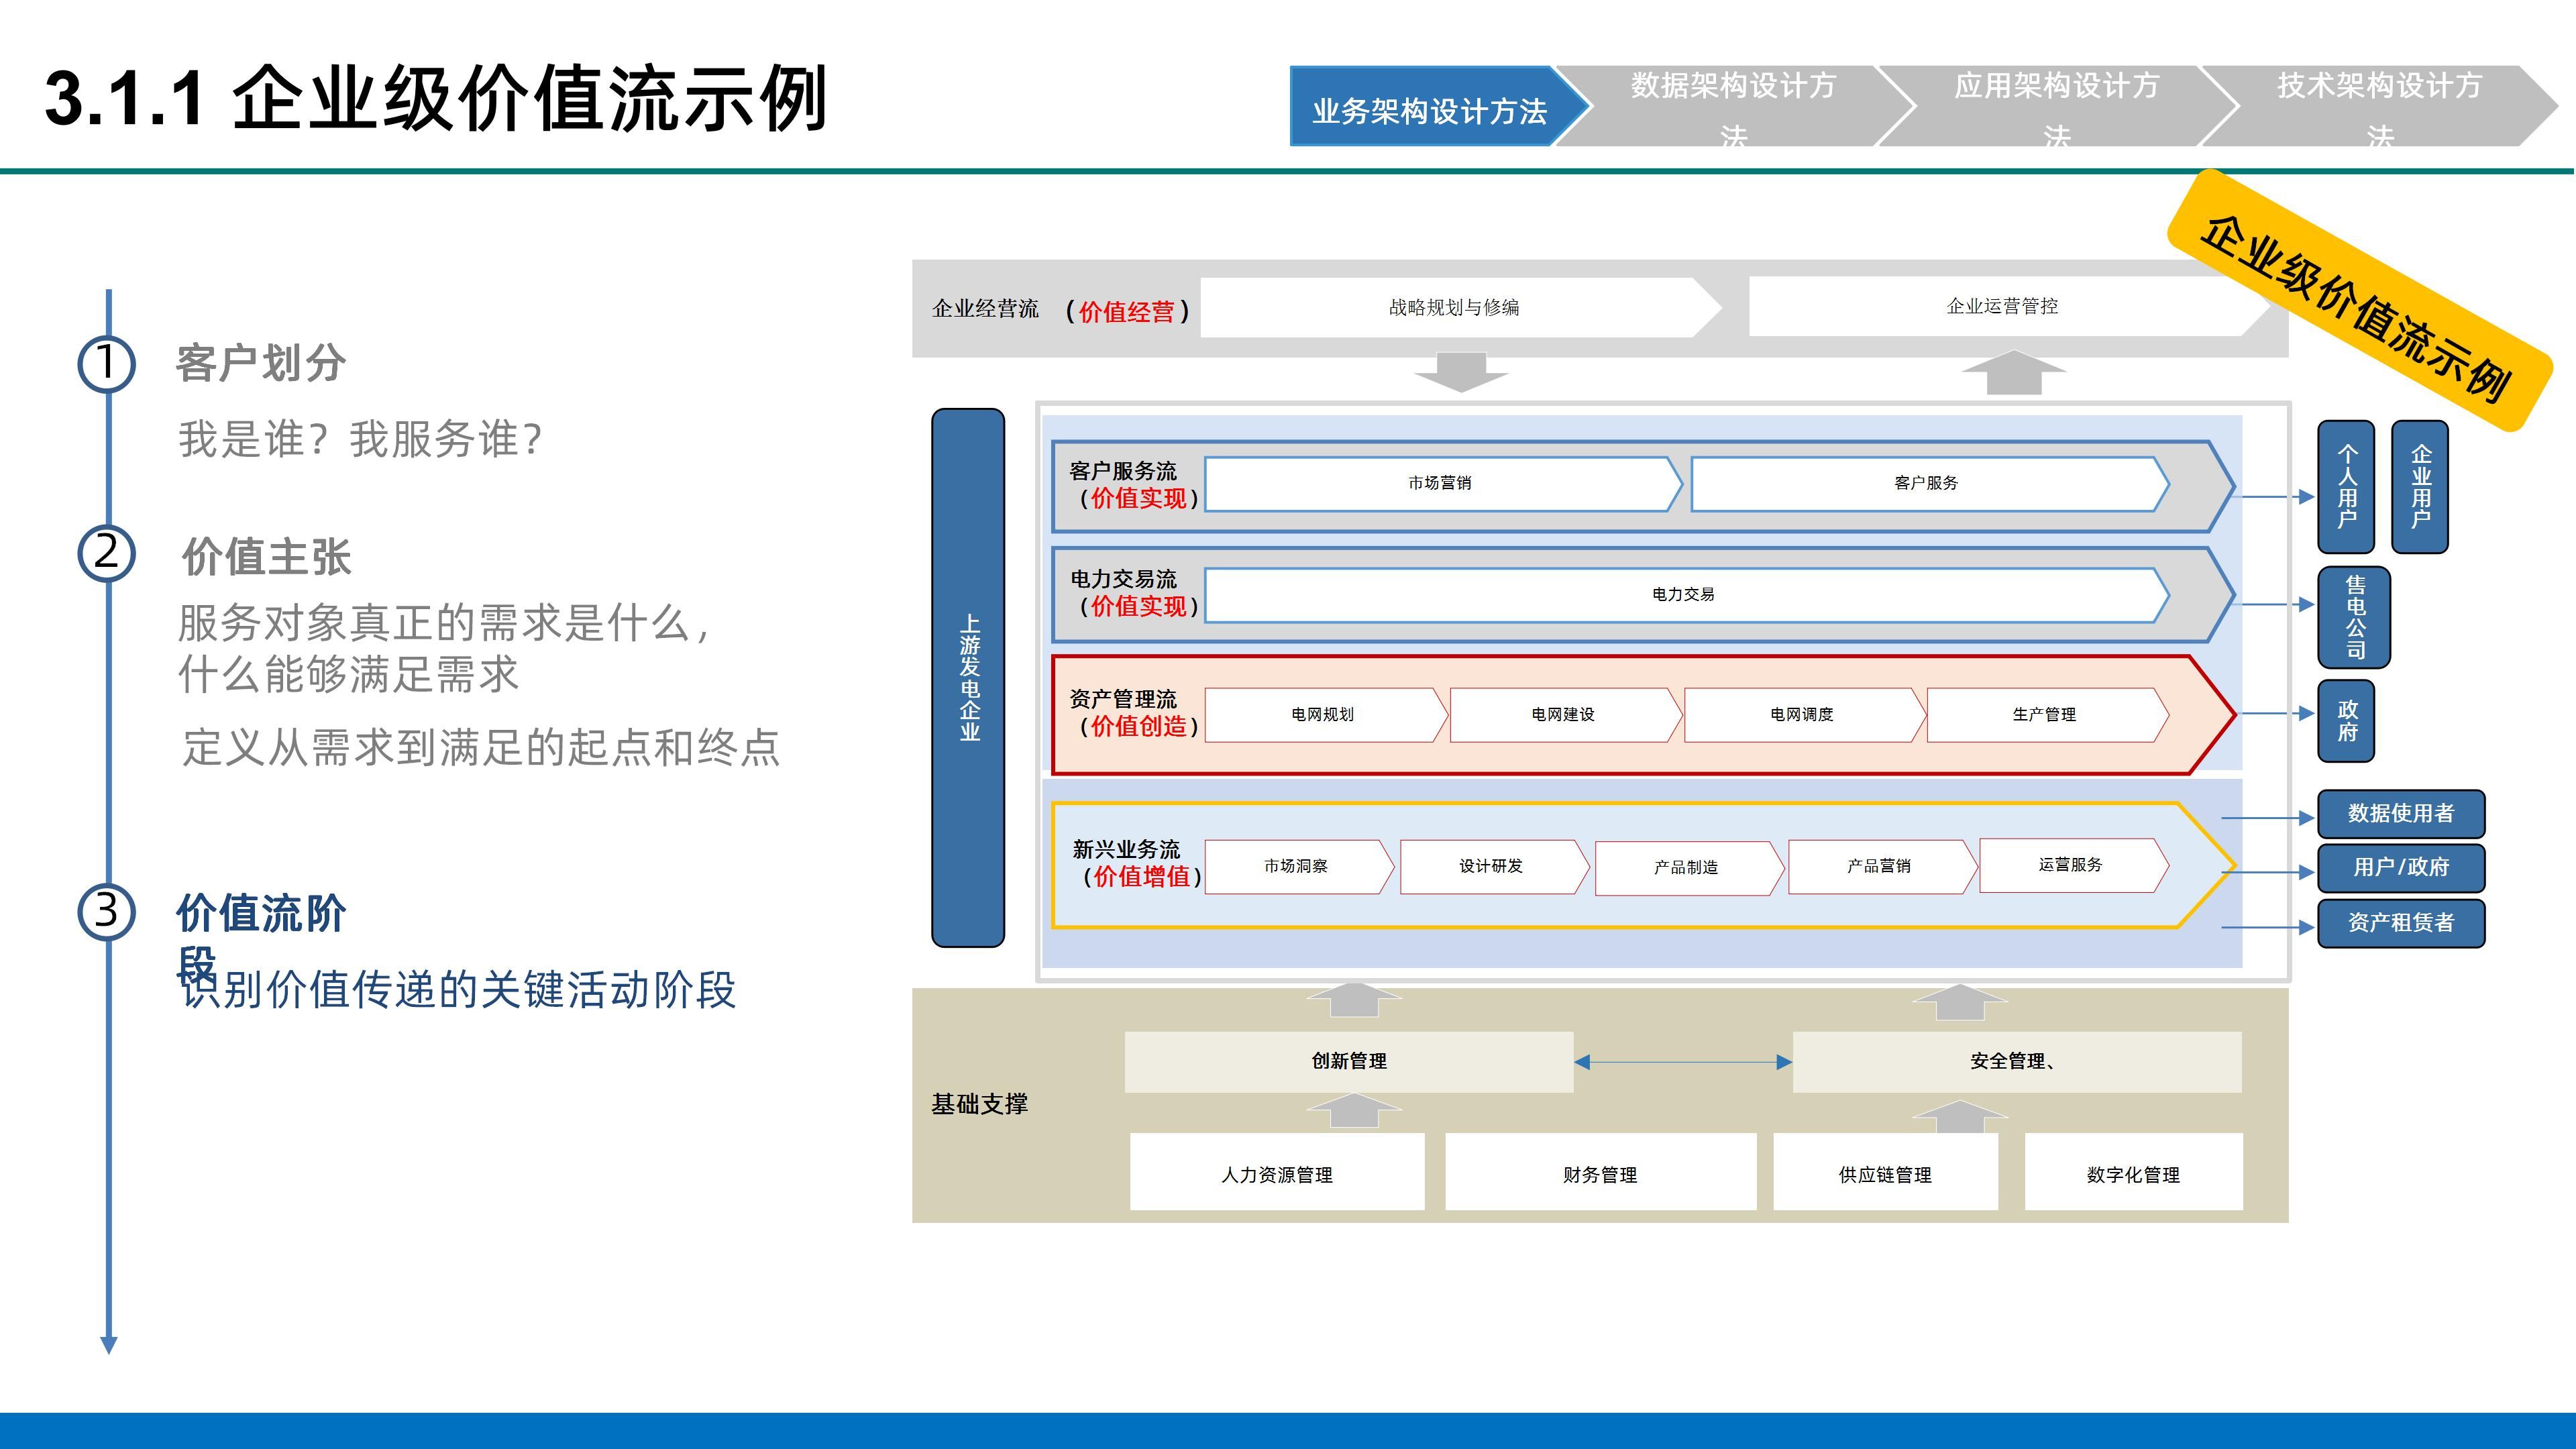Click the 上游发电企业 vertical block

click(x=968, y=677)
